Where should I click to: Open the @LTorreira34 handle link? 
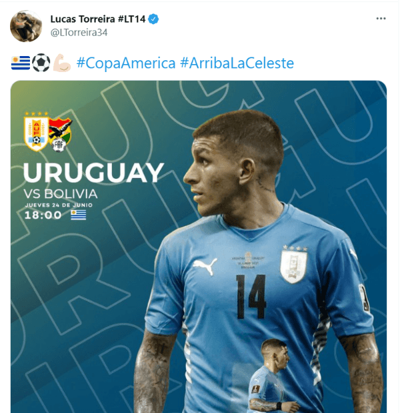pyautogui.click(x=79, y=33)
